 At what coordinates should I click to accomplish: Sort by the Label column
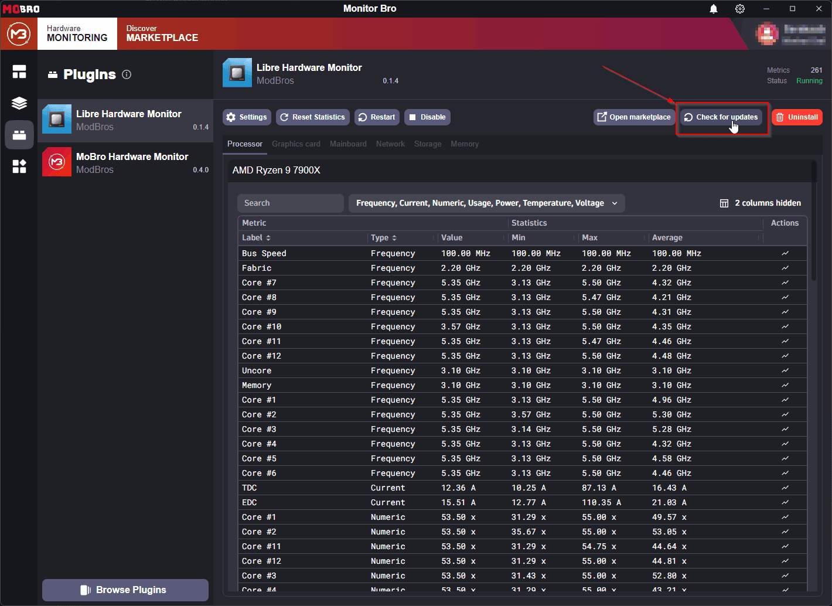(x=256, y=237)
